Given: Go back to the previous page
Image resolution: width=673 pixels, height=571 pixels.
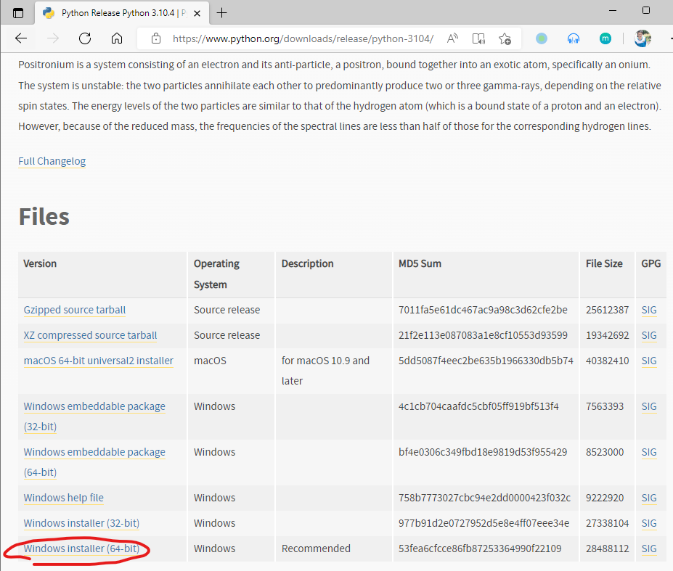Looking at the screenshot, I should click(21, 38).
